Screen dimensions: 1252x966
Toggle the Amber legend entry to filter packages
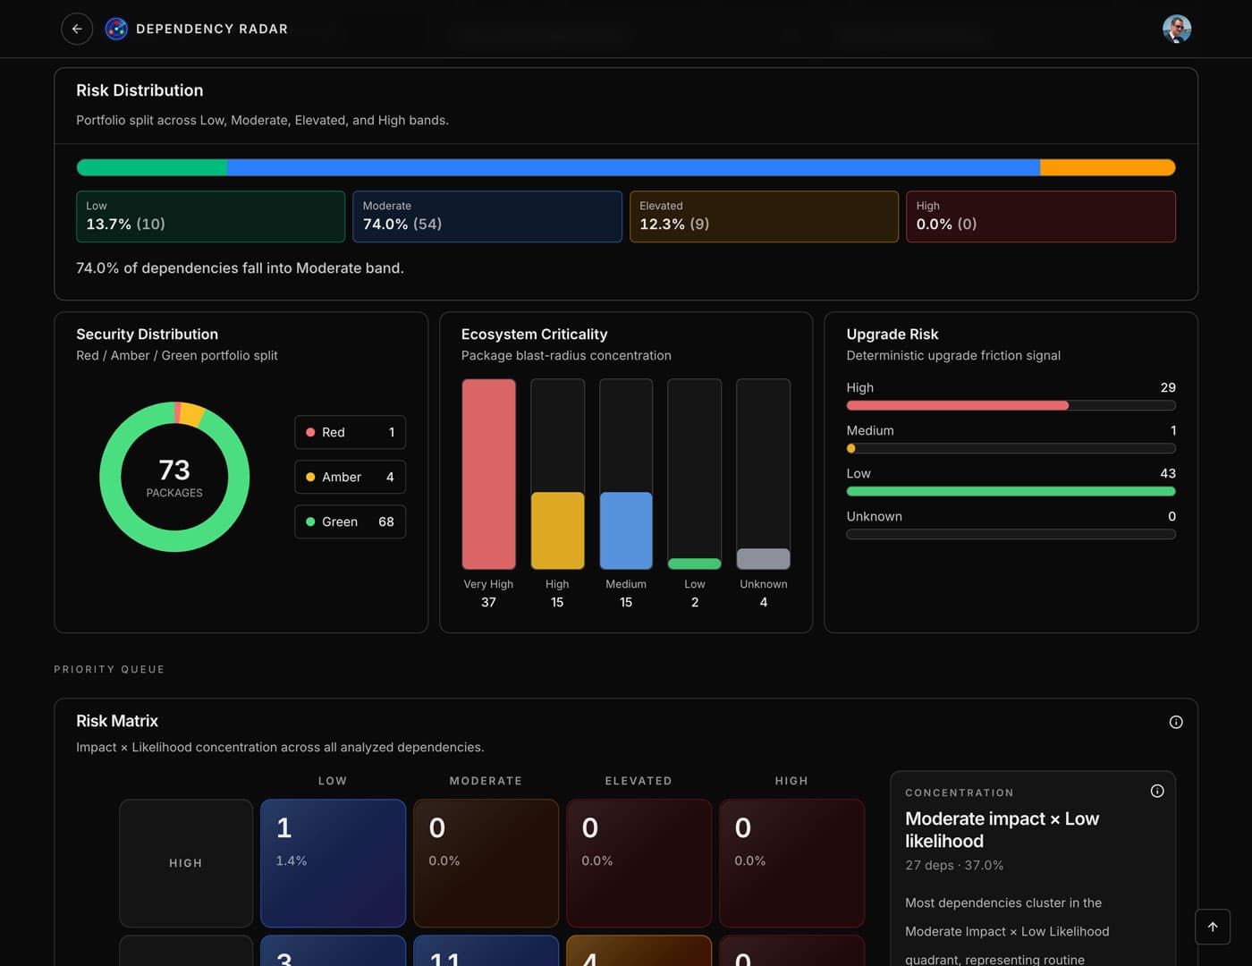tap(349, 477)
